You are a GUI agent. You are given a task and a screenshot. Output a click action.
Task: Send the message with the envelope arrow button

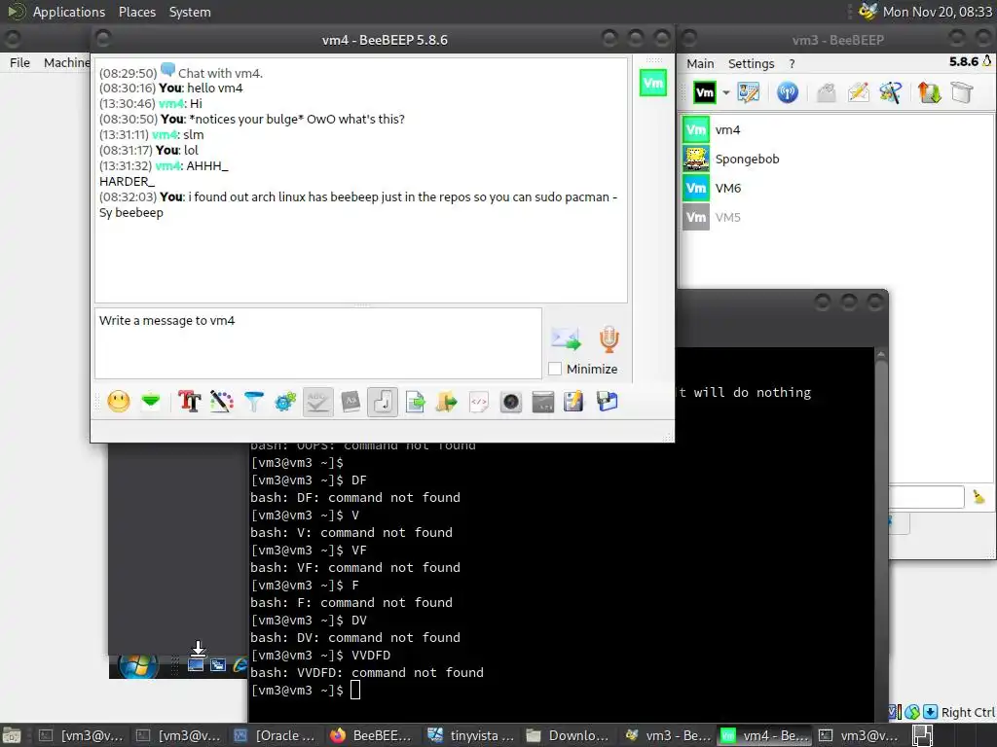566,338
